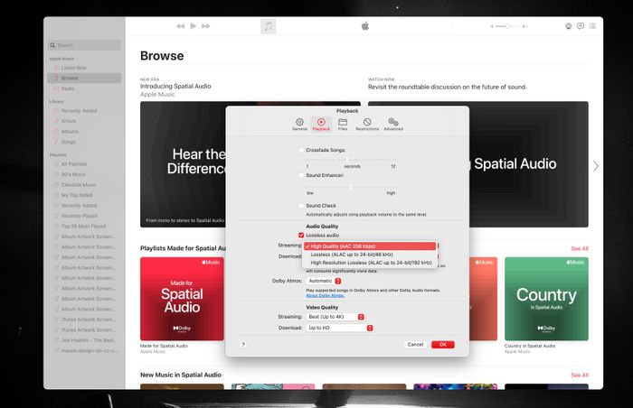Viewport: 633px width, 408px height.
Task: Show lyrics with the speech bubble icon
Action: [x=581, y=26]
